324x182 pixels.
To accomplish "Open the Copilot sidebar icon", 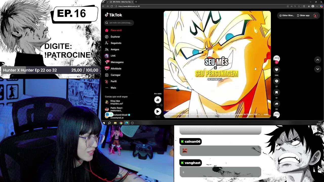I will pos(321,6).
